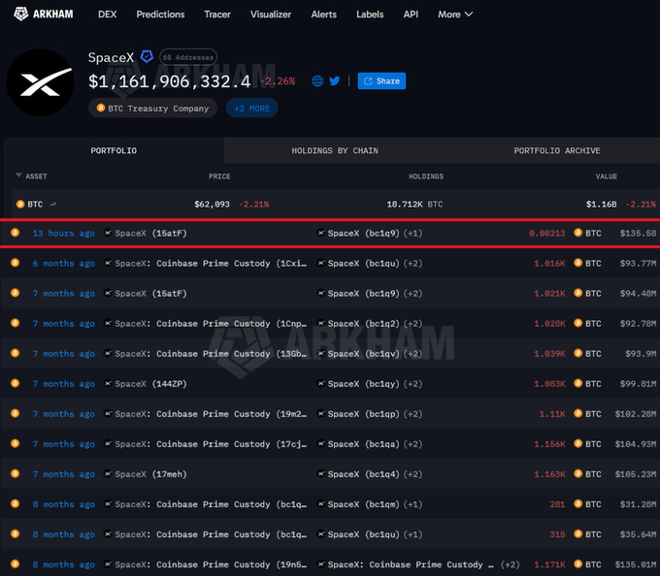Go to the Tracer page
The height and width of the screenshot is (576, 660).
tap(217, 15)
